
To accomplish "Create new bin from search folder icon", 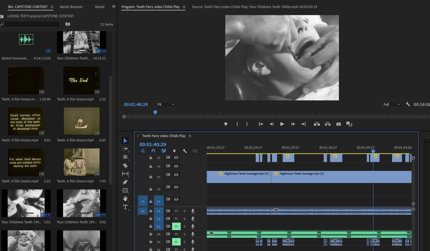I will pos(68,24).
